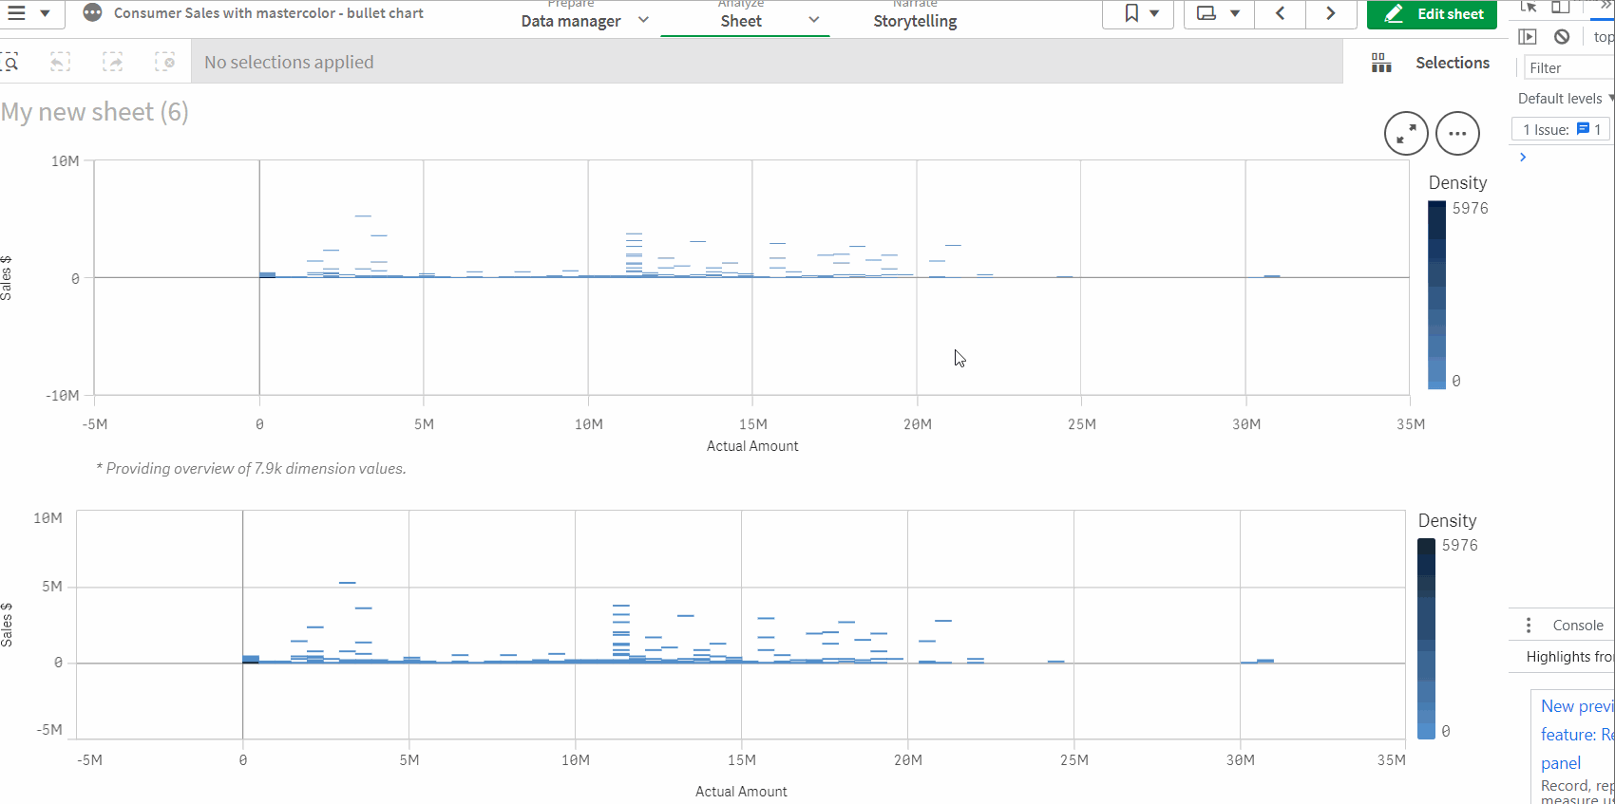
Task: Click the bottom chart Density legend bar
Action: [x=1426, y=639]
